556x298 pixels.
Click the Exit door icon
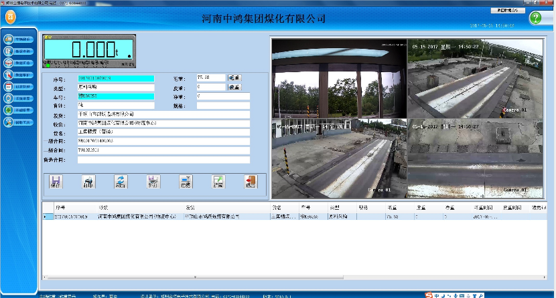click(251, 182)
